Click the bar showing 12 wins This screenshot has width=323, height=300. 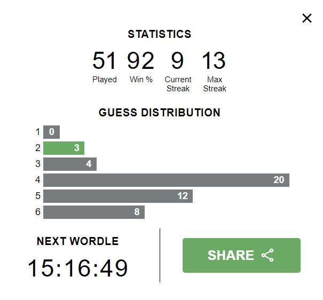[x=117, y=196]
